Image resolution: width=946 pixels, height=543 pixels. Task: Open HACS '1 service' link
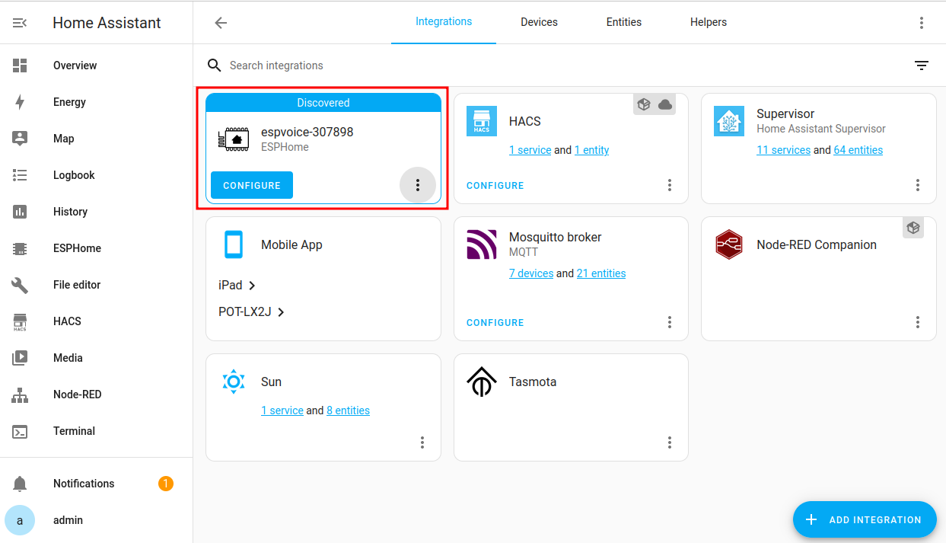tap(530, 150)
